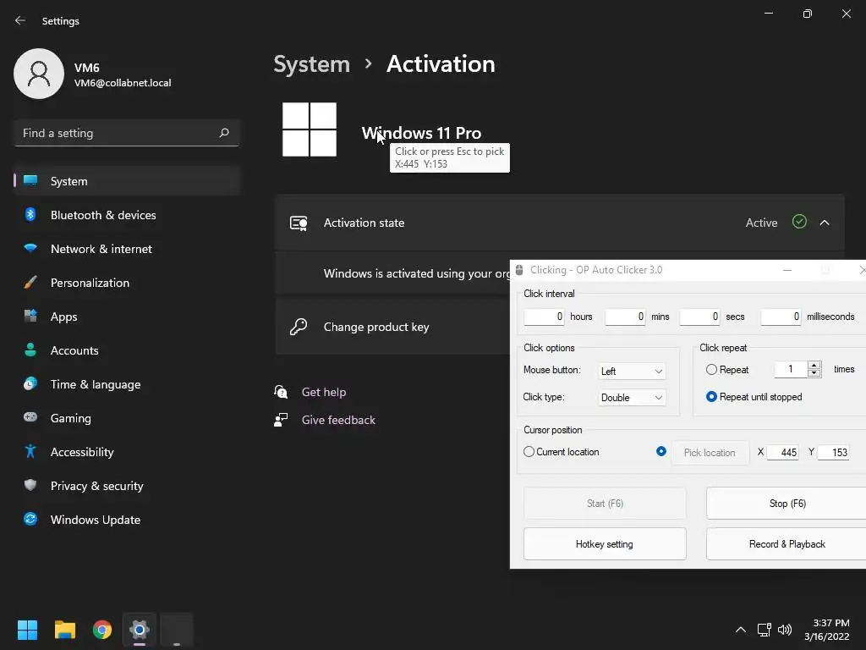Click the Windows logo beside Windows 11 Pro
Image resolution: width=866 pixels, height=650 pixels.
tap(310, 129)
